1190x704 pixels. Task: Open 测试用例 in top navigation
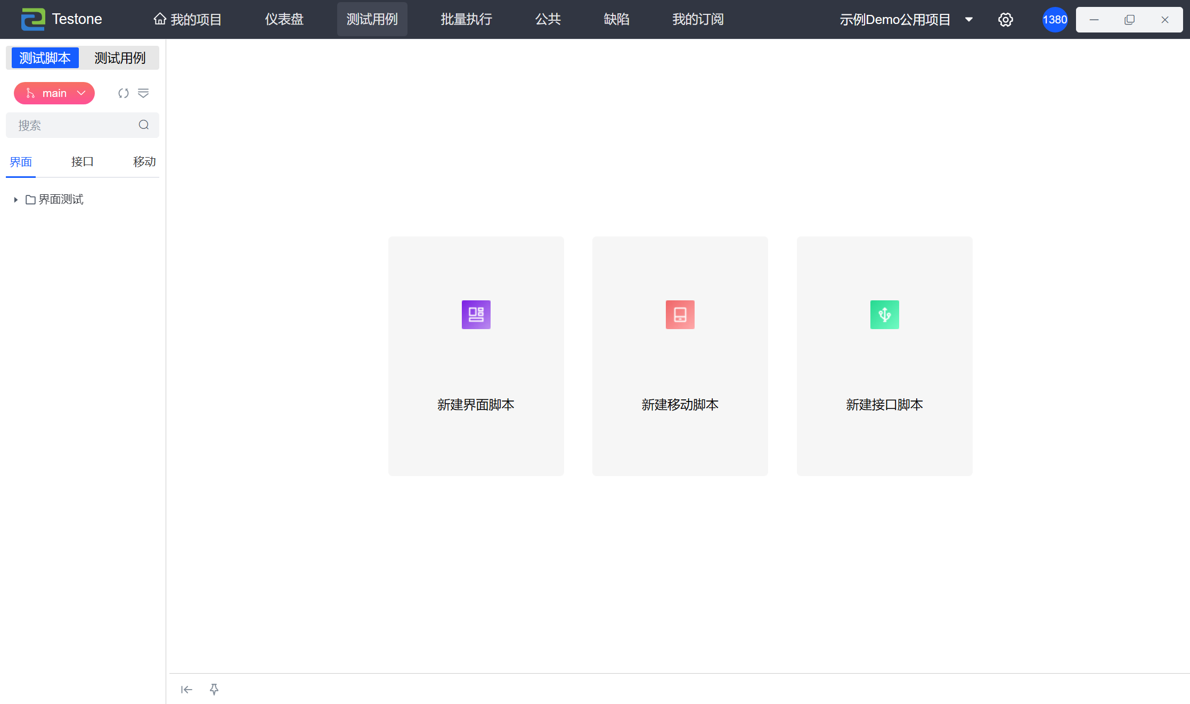[x=372, y=20]
